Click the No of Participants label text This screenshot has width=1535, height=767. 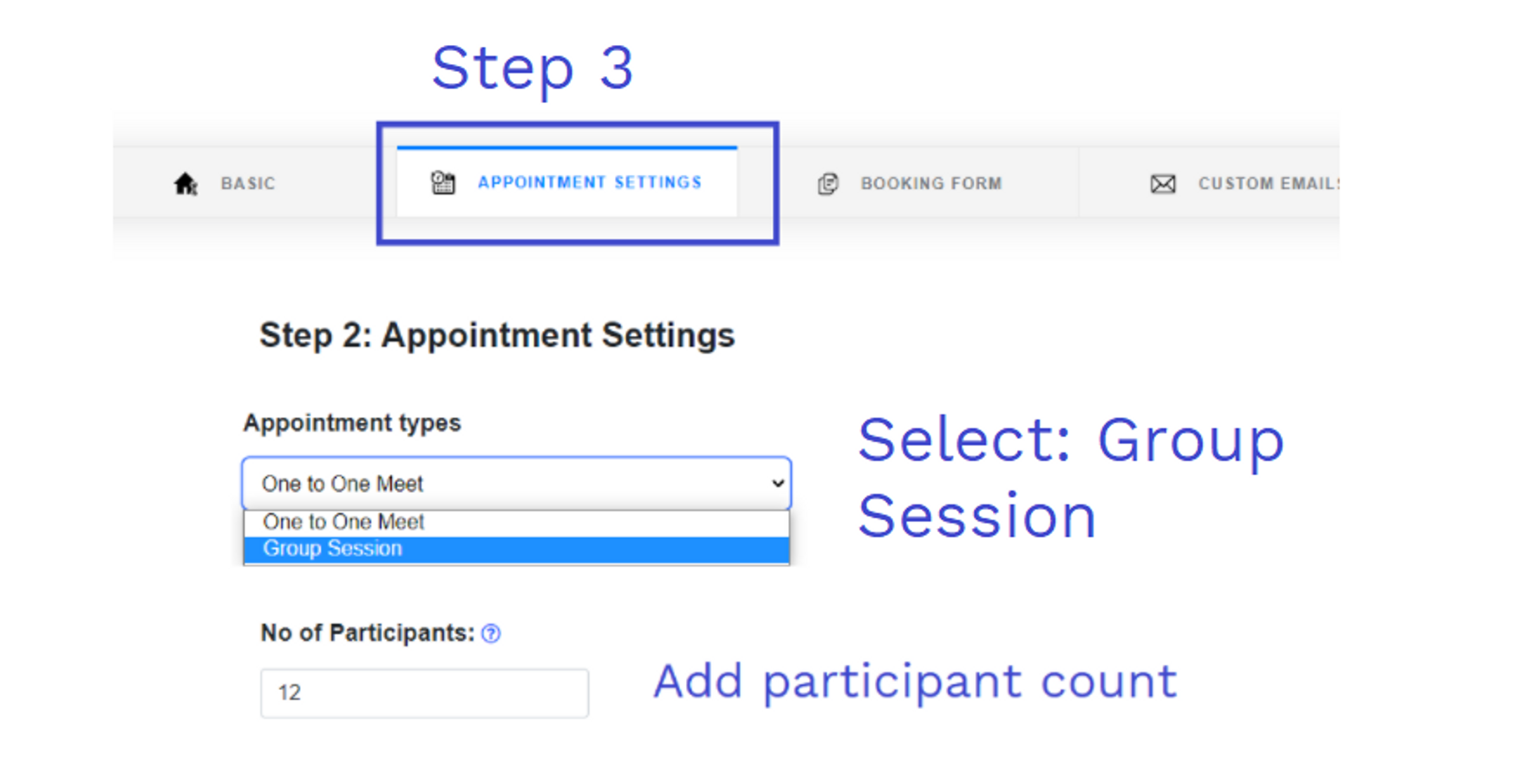coord(368,634)
